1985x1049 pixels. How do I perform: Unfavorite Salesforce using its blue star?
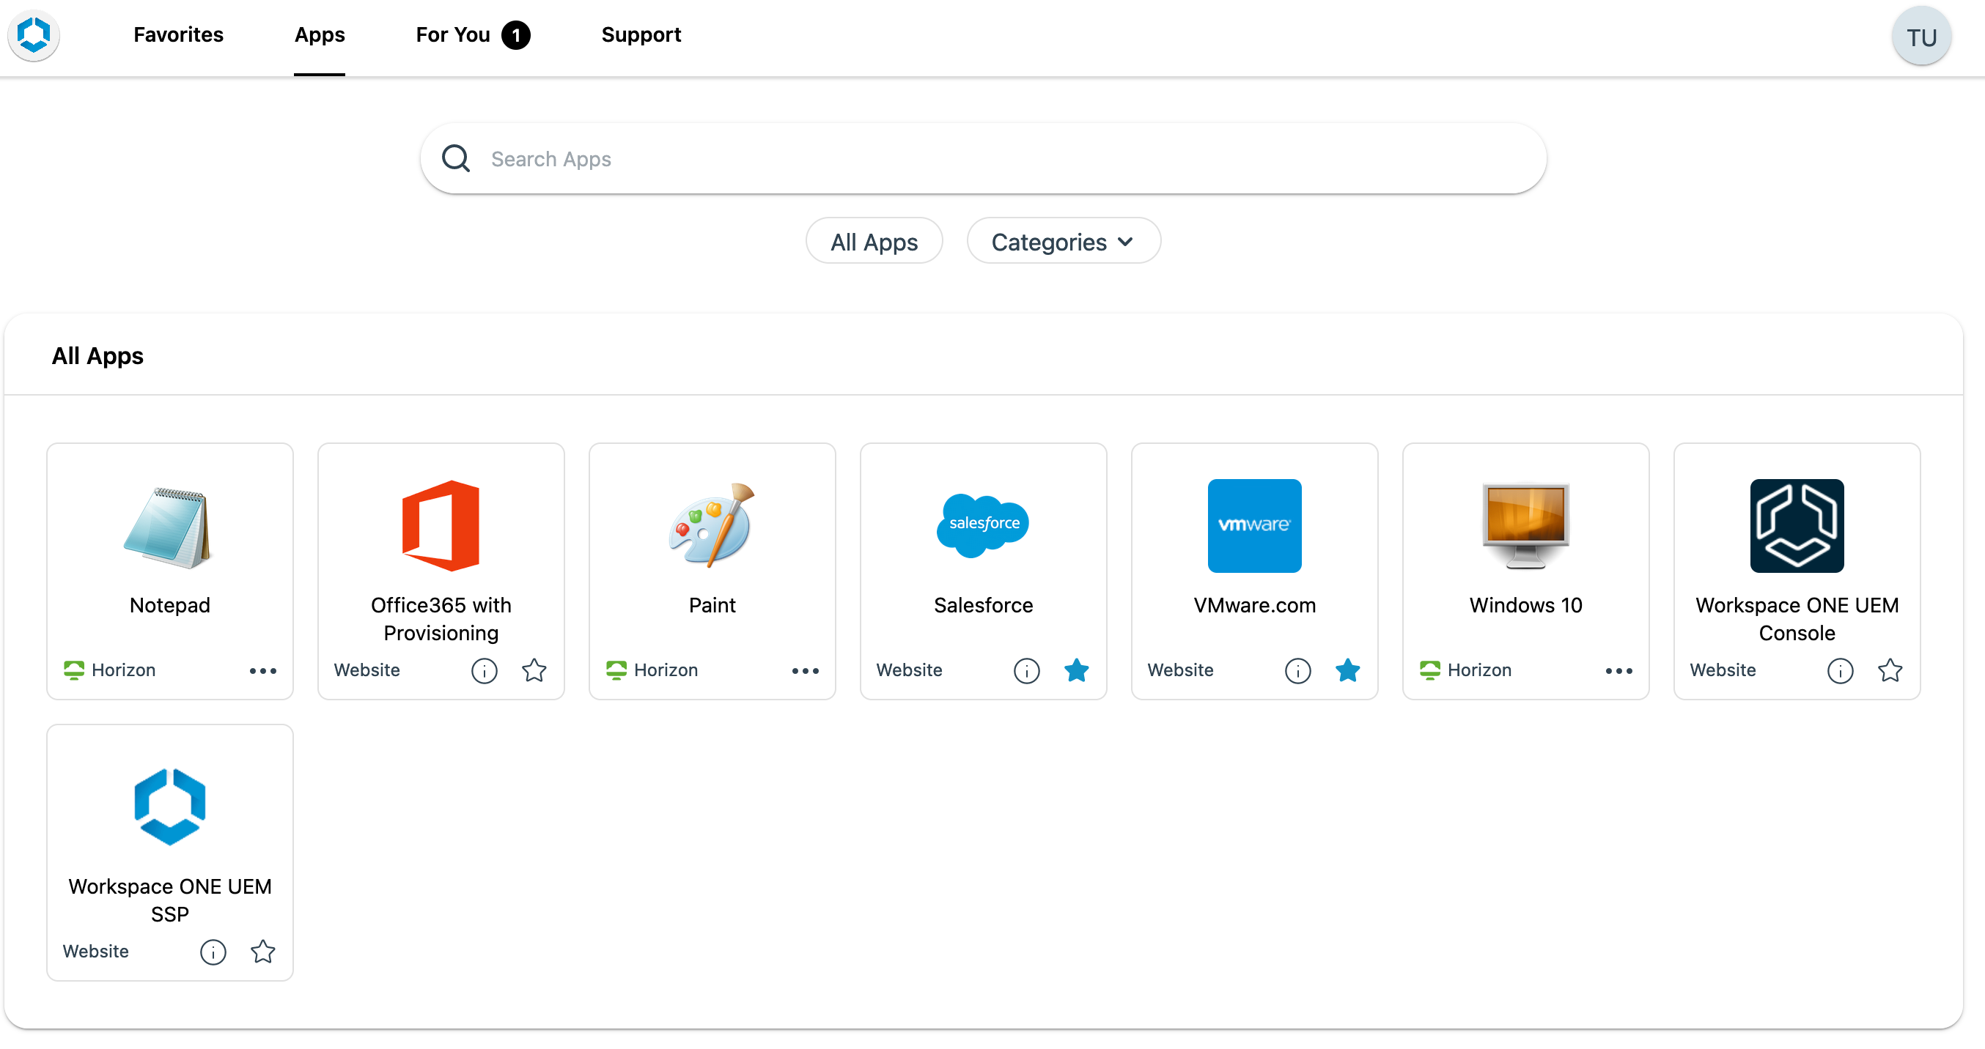pos(1076,670)
